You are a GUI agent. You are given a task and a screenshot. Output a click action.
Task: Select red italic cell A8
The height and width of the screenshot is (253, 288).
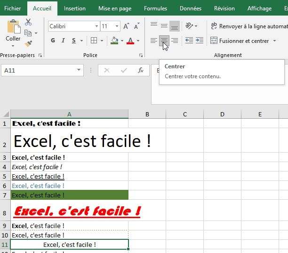coord(70,210)
